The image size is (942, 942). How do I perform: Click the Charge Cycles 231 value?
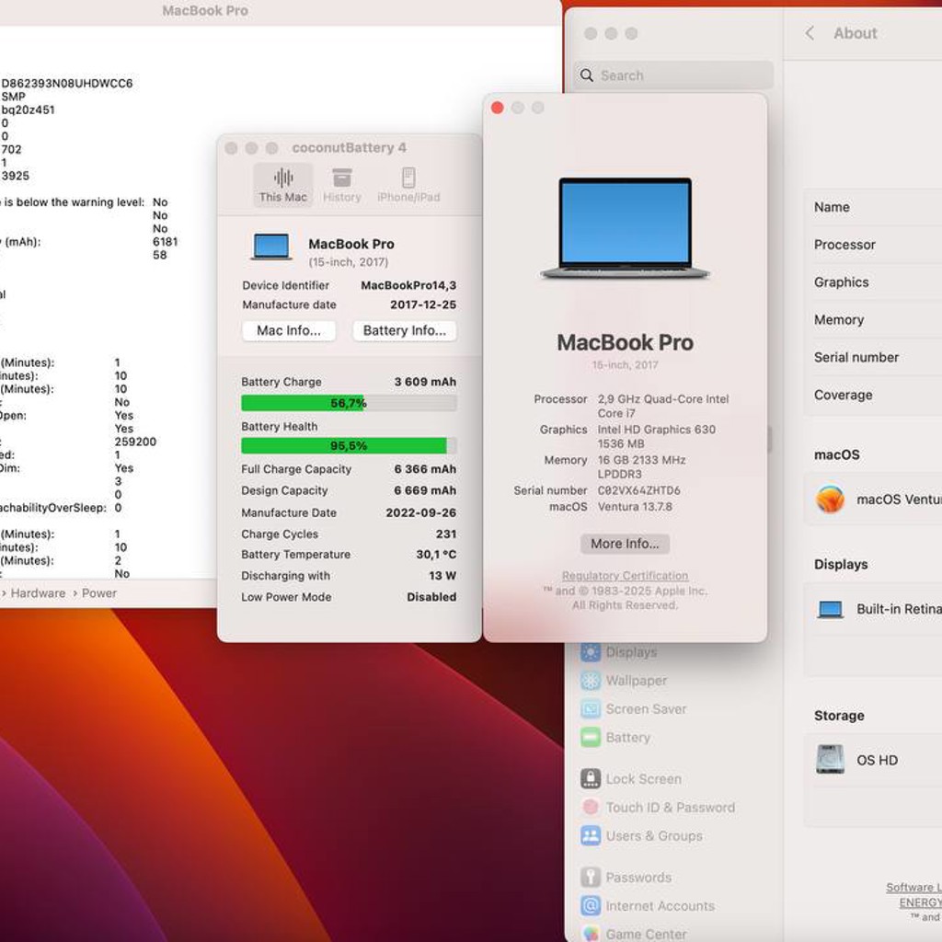pyautogui.click(x=446, y=534)
